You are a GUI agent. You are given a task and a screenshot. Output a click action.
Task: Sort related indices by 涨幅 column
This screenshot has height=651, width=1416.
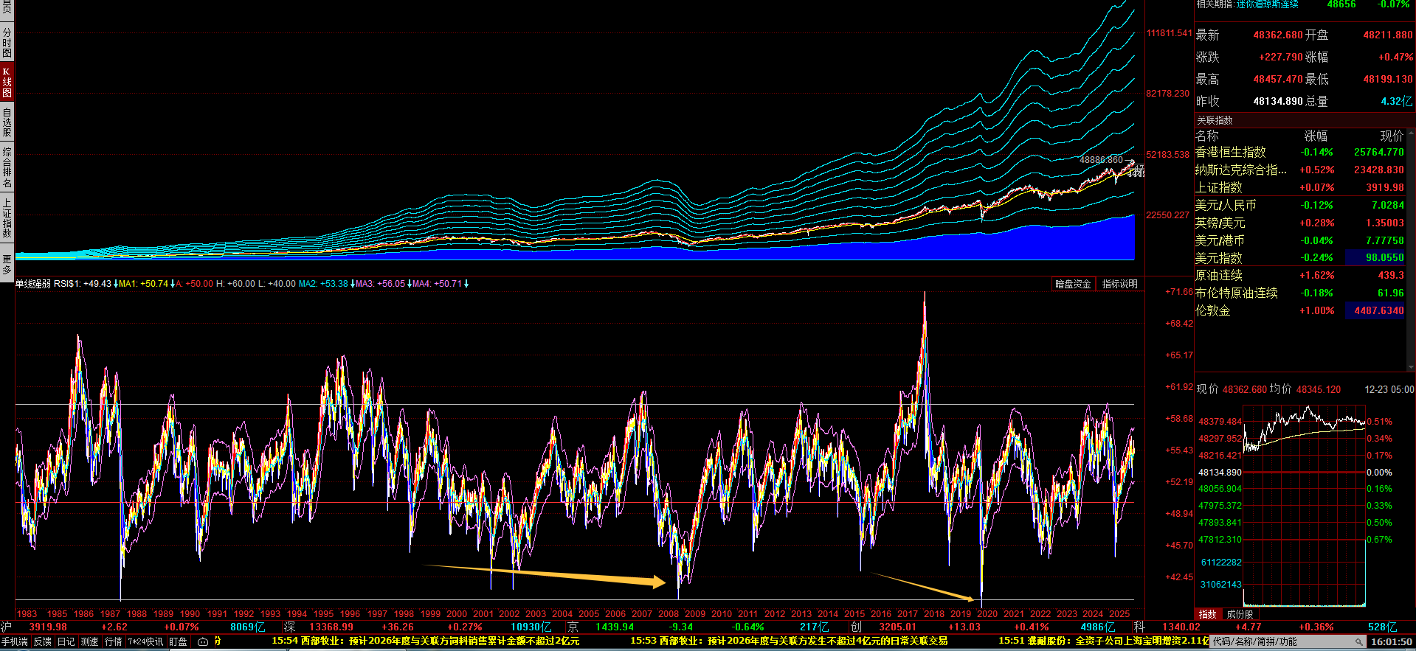click(x=1316, y=136)
